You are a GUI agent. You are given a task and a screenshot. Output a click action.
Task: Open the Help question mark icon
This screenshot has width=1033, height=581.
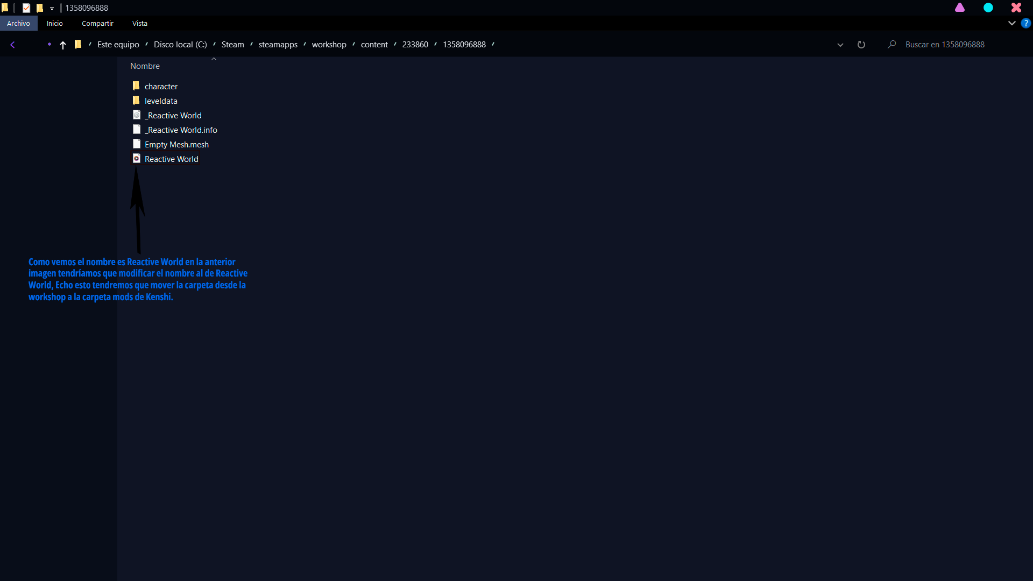1025,23
